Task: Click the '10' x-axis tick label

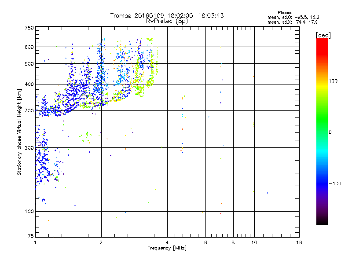Action: click(x=254, y=242)
